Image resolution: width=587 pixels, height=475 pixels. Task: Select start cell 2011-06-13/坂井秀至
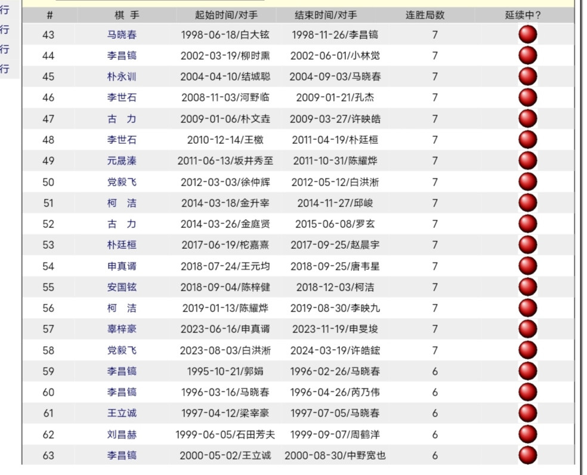click(225, 161)
